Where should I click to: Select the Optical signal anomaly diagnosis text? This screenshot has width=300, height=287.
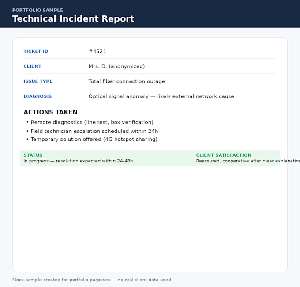coord(161,96)
